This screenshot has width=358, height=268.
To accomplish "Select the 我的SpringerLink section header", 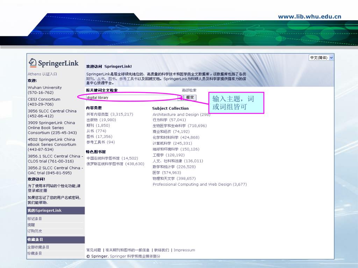I will 56,210.
